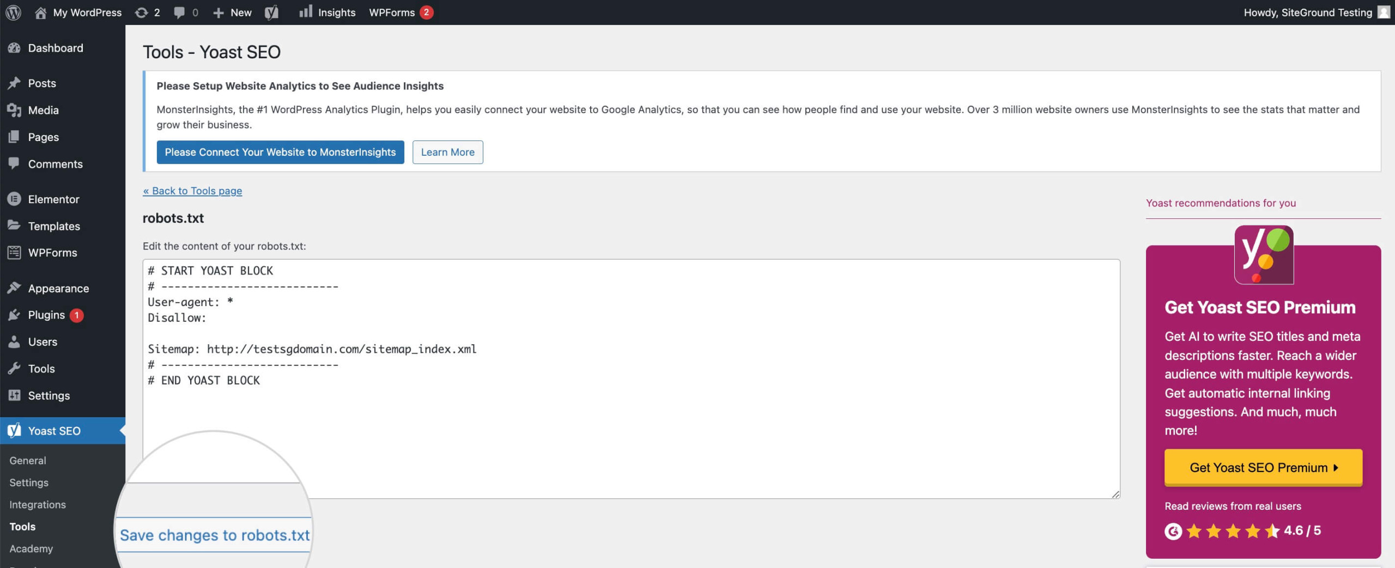Open the My WordPress home icon
This screenshot has width=1395, height=568.
(x=40, y=12)
